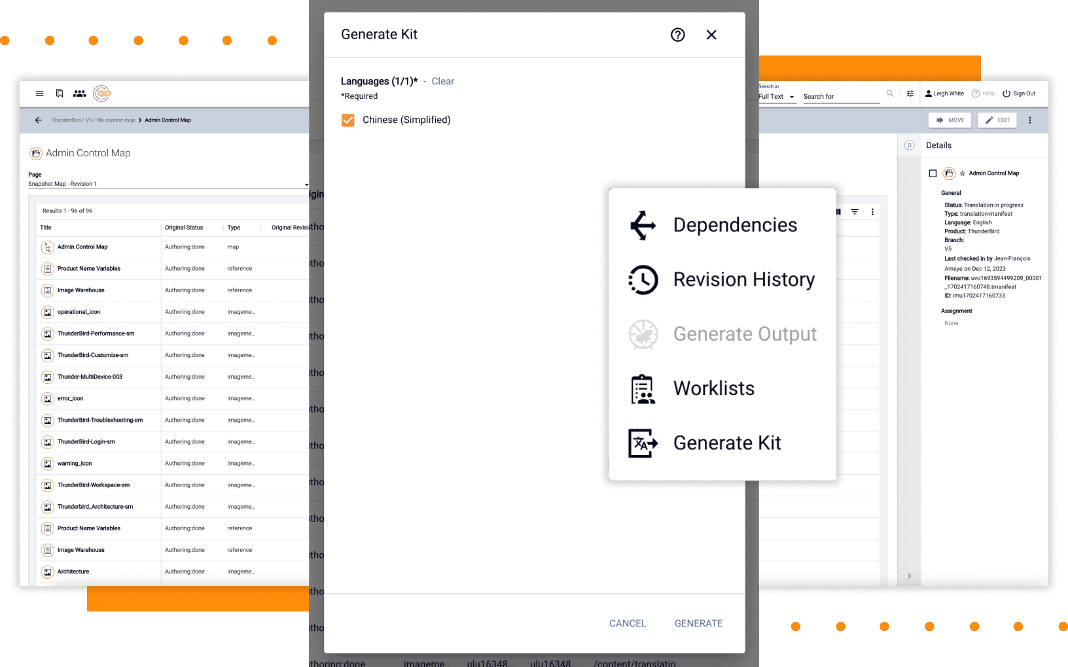Click the Dependencies arrow icon

pyautogui.click(x=643, y=226)
